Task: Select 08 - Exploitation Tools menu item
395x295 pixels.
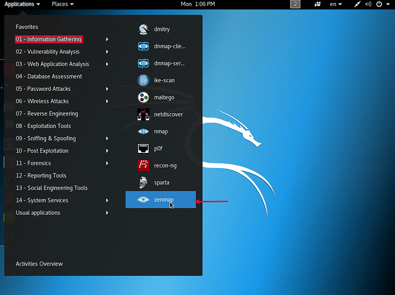Action: tap(43, 126)
